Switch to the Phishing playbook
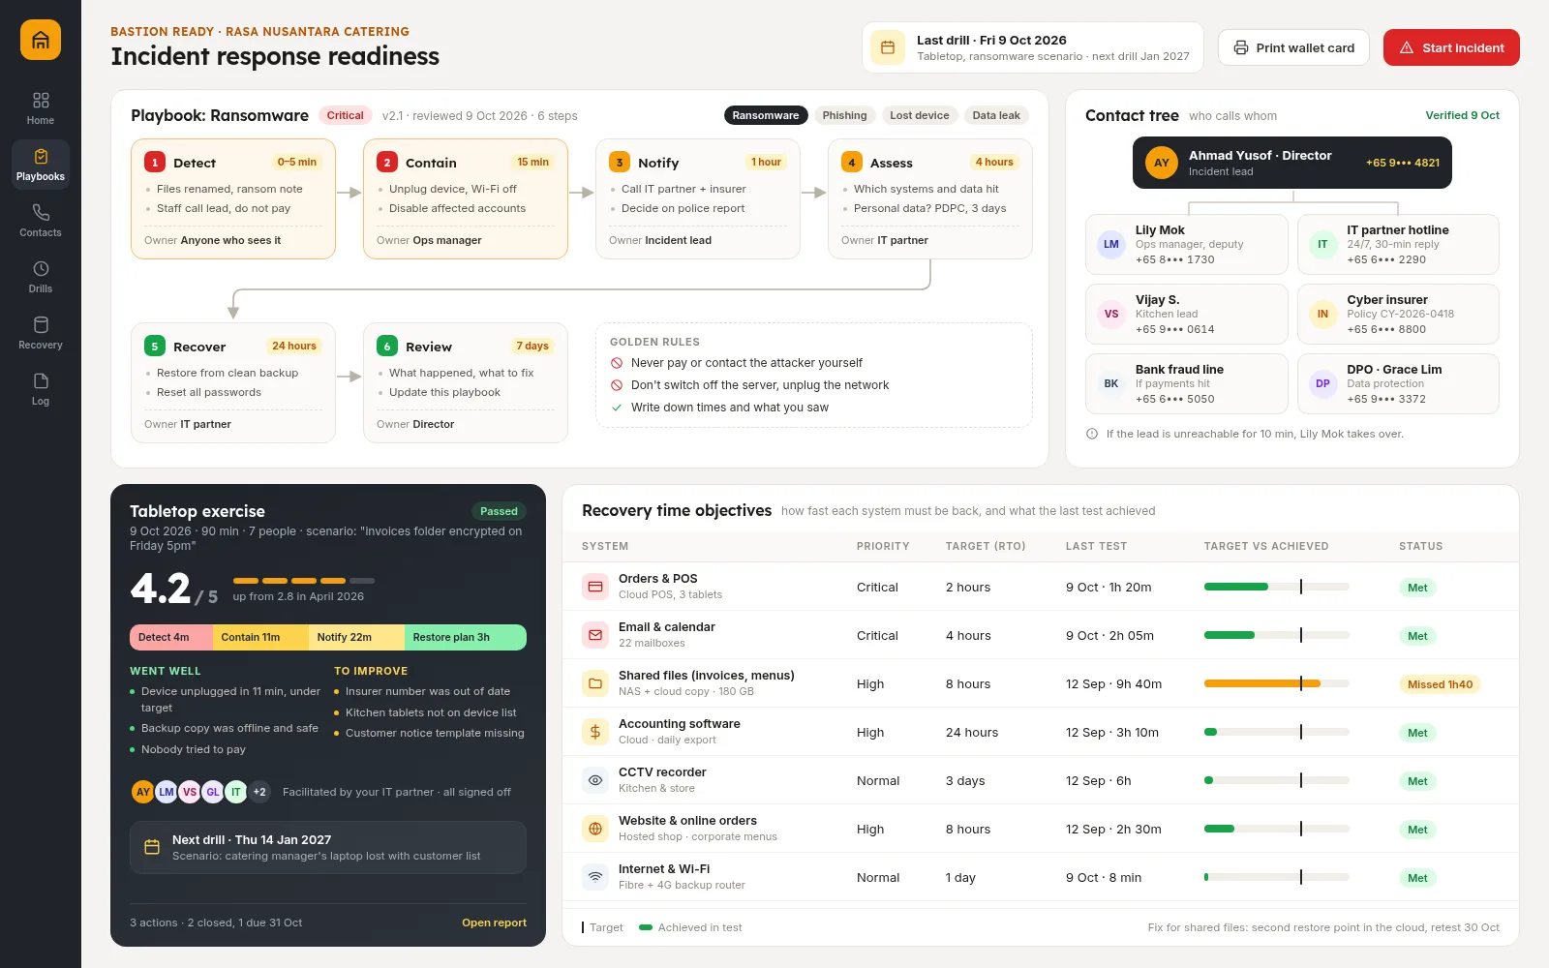This screenshot has width=1549, height=968. click(x=844, y=115)
